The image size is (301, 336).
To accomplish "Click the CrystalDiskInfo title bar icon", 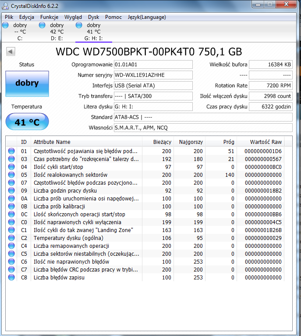I will tap(5, 6).
